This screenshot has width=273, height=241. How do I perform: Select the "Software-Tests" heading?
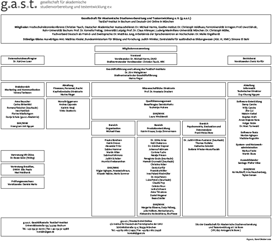pyautogui.click(x=249, y=132)
